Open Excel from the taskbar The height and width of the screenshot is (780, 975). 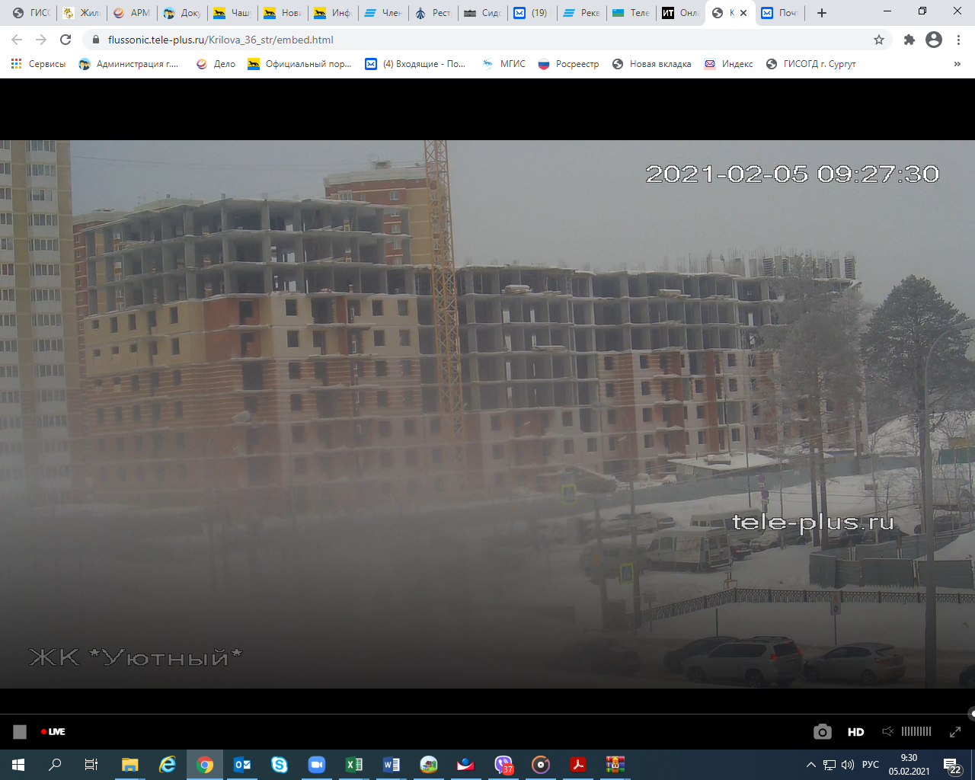[354, 765]
